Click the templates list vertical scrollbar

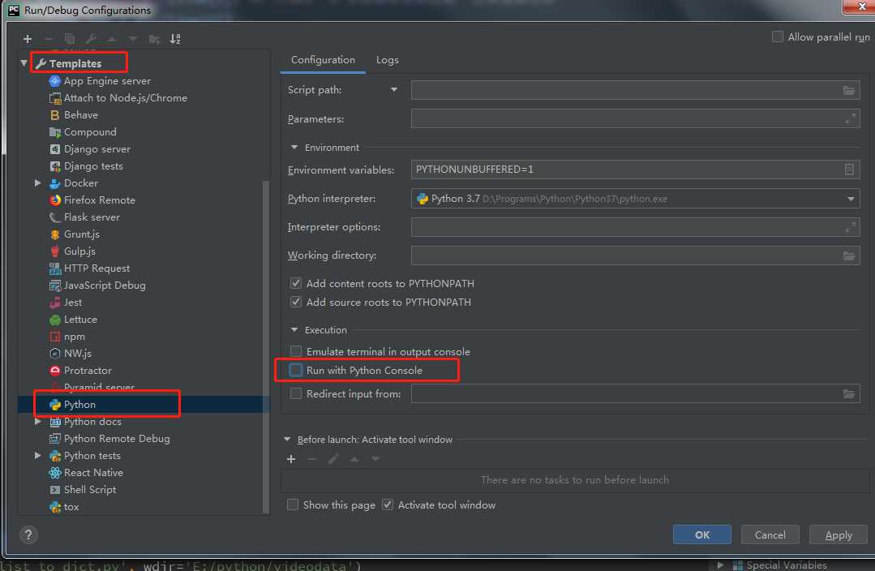click(x=266, y=346)
